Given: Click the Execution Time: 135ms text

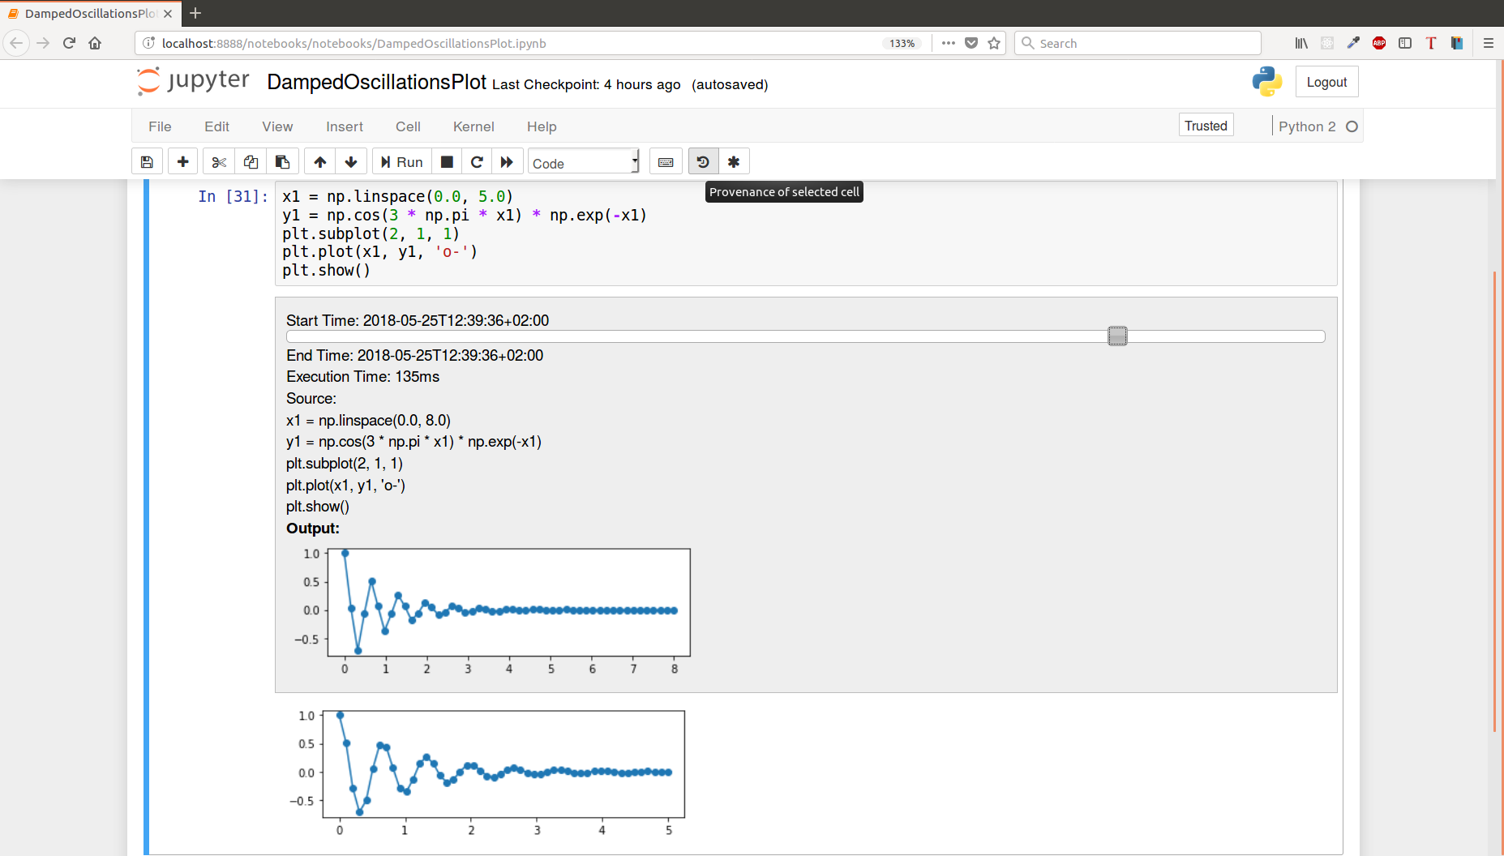Looking at the screenshot, I should (x=362, y=377).
